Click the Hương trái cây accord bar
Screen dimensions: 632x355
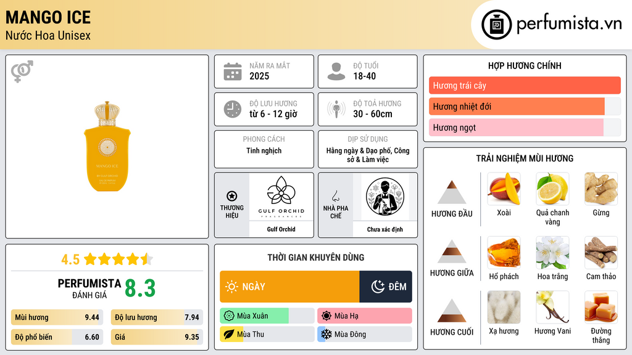[x=525, y=85]
